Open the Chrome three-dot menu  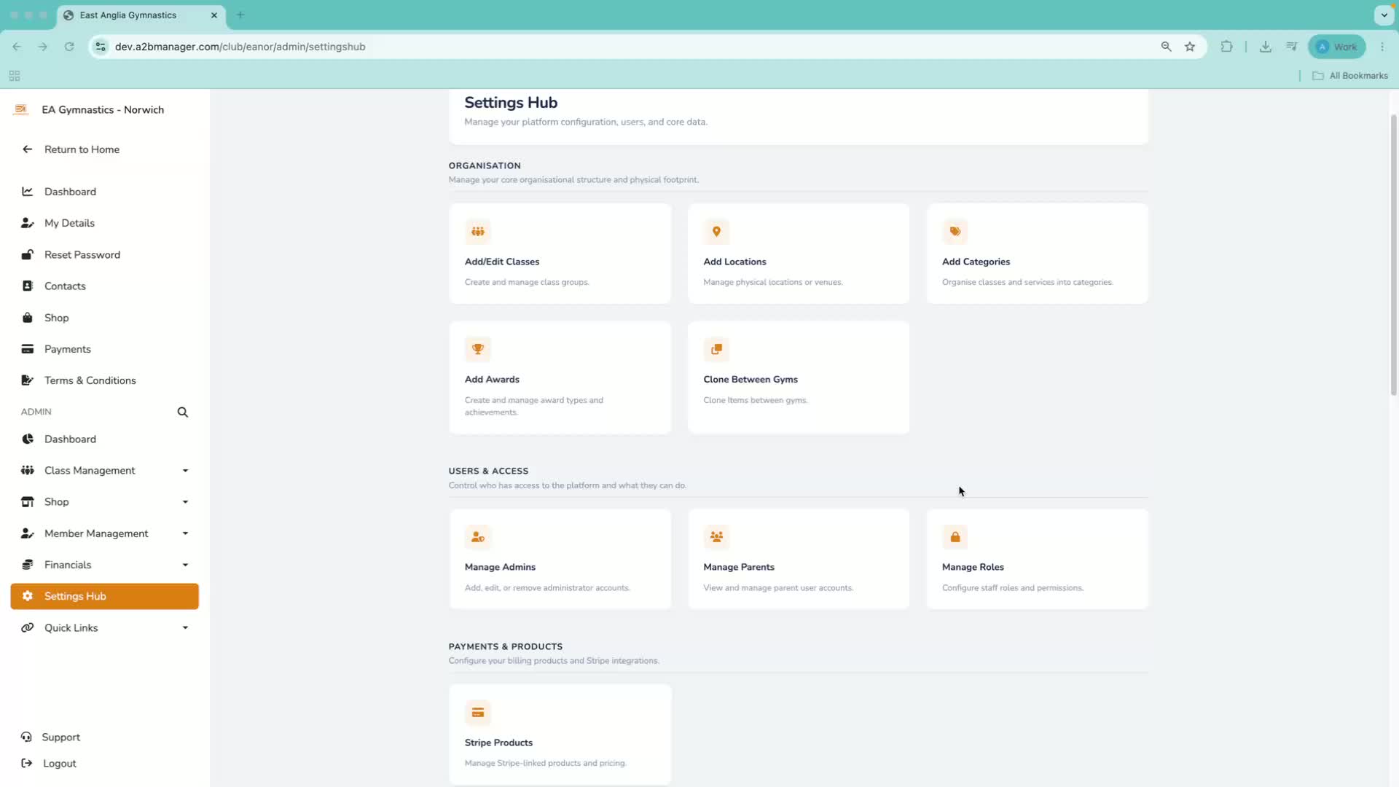(x=1382, y=47)
